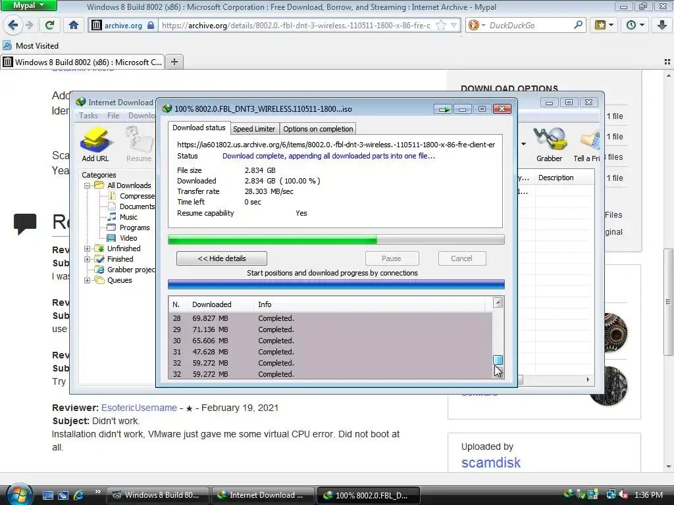674x505 pixels.
Task: Click the browser Forward arrow
Action: point(29,26)
